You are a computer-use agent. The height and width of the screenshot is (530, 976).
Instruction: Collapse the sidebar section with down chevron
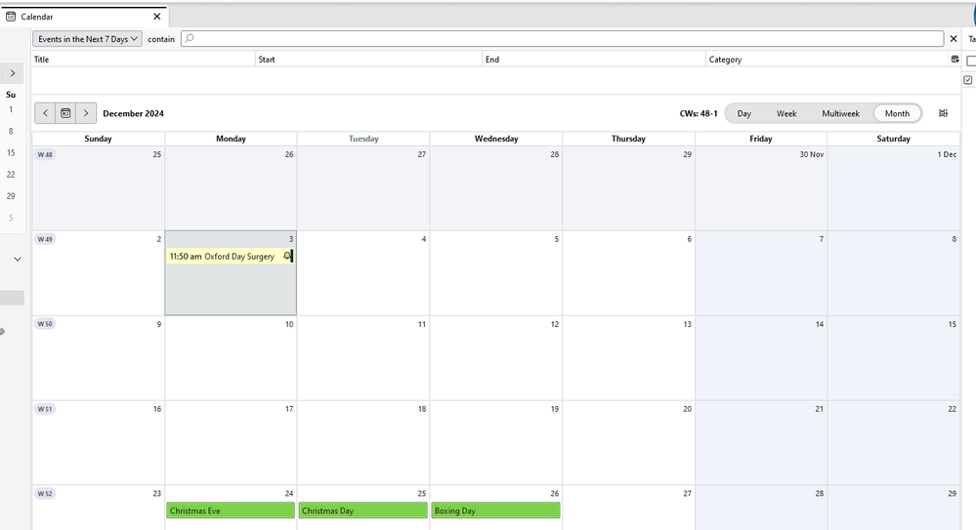17,260
